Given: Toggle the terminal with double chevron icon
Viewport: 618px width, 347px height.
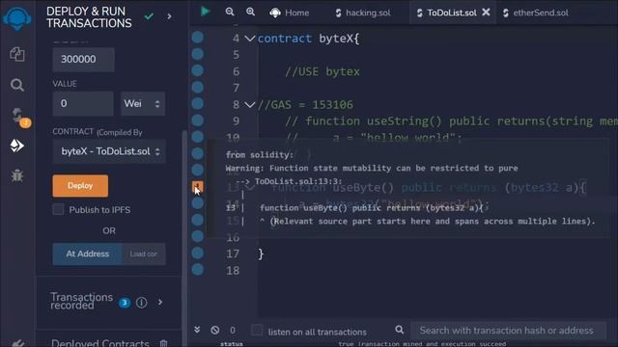Looking at the screenshot, I should [x=197, y=330].
